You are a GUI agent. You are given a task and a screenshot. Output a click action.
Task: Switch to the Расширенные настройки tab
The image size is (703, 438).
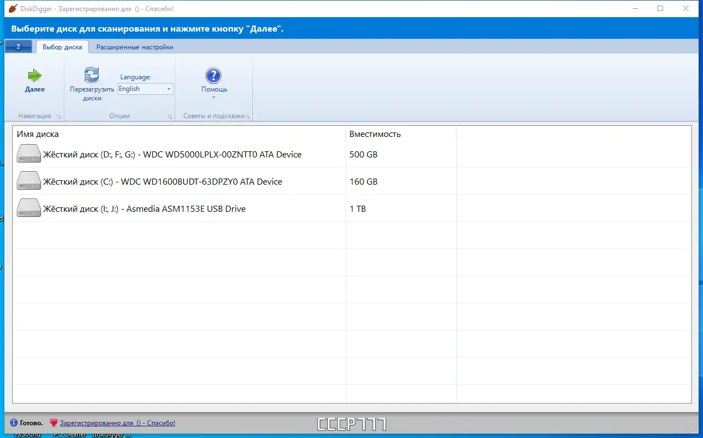pos(135,47)
